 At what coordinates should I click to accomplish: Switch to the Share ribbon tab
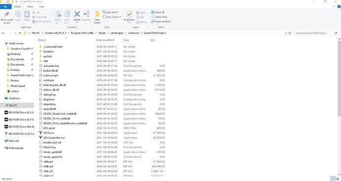tap(30, 6)
